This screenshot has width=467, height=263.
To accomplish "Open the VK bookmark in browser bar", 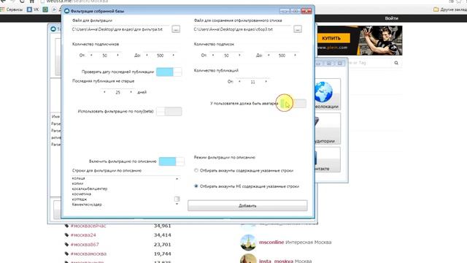I will point(33,9).
